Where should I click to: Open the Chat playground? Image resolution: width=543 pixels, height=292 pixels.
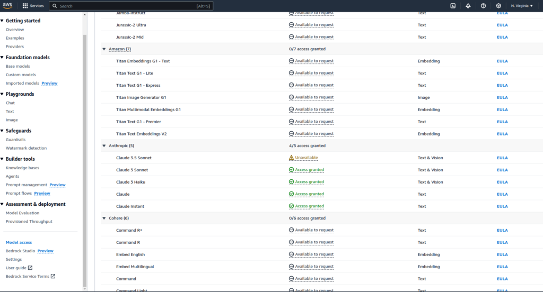[x=10, y=103]
